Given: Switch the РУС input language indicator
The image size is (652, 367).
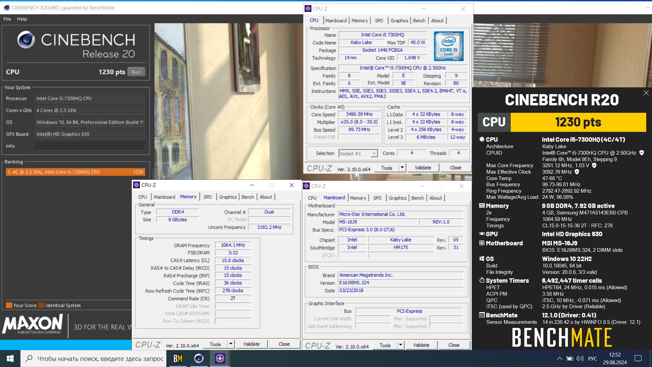Looking at the screenshot, I should [x=593, y=359].
